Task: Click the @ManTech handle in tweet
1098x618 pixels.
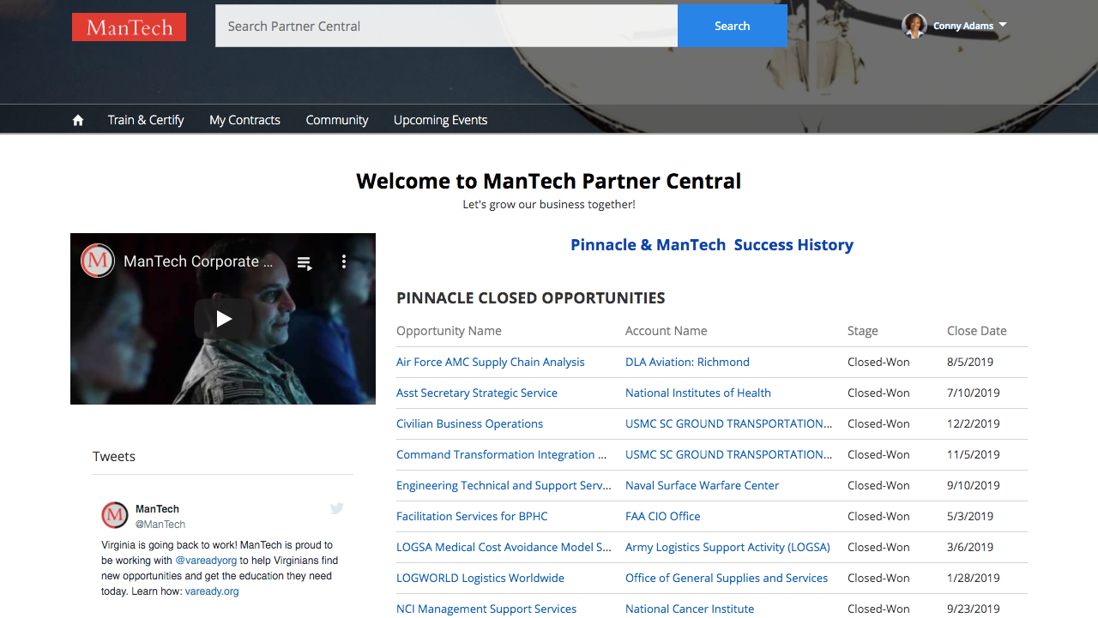Action: pos(160,525)
